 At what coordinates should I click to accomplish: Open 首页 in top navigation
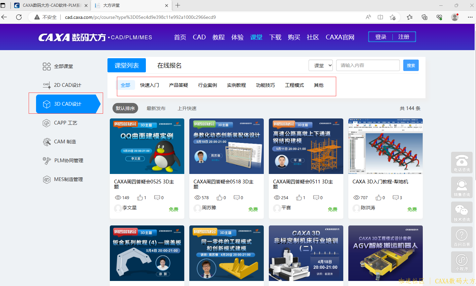click(180, 37)
